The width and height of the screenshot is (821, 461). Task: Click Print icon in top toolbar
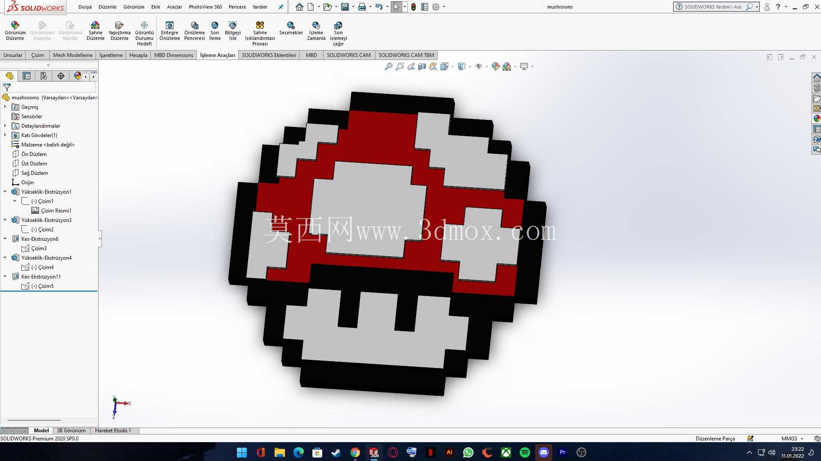pyautogui.click(x=362, y=7)
